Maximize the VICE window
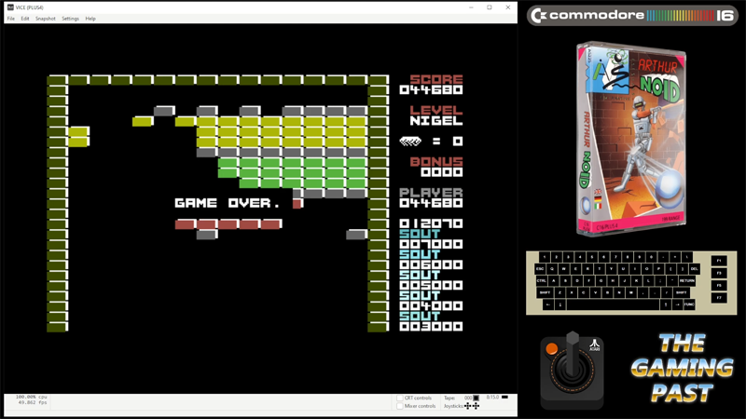 (489, 7)
